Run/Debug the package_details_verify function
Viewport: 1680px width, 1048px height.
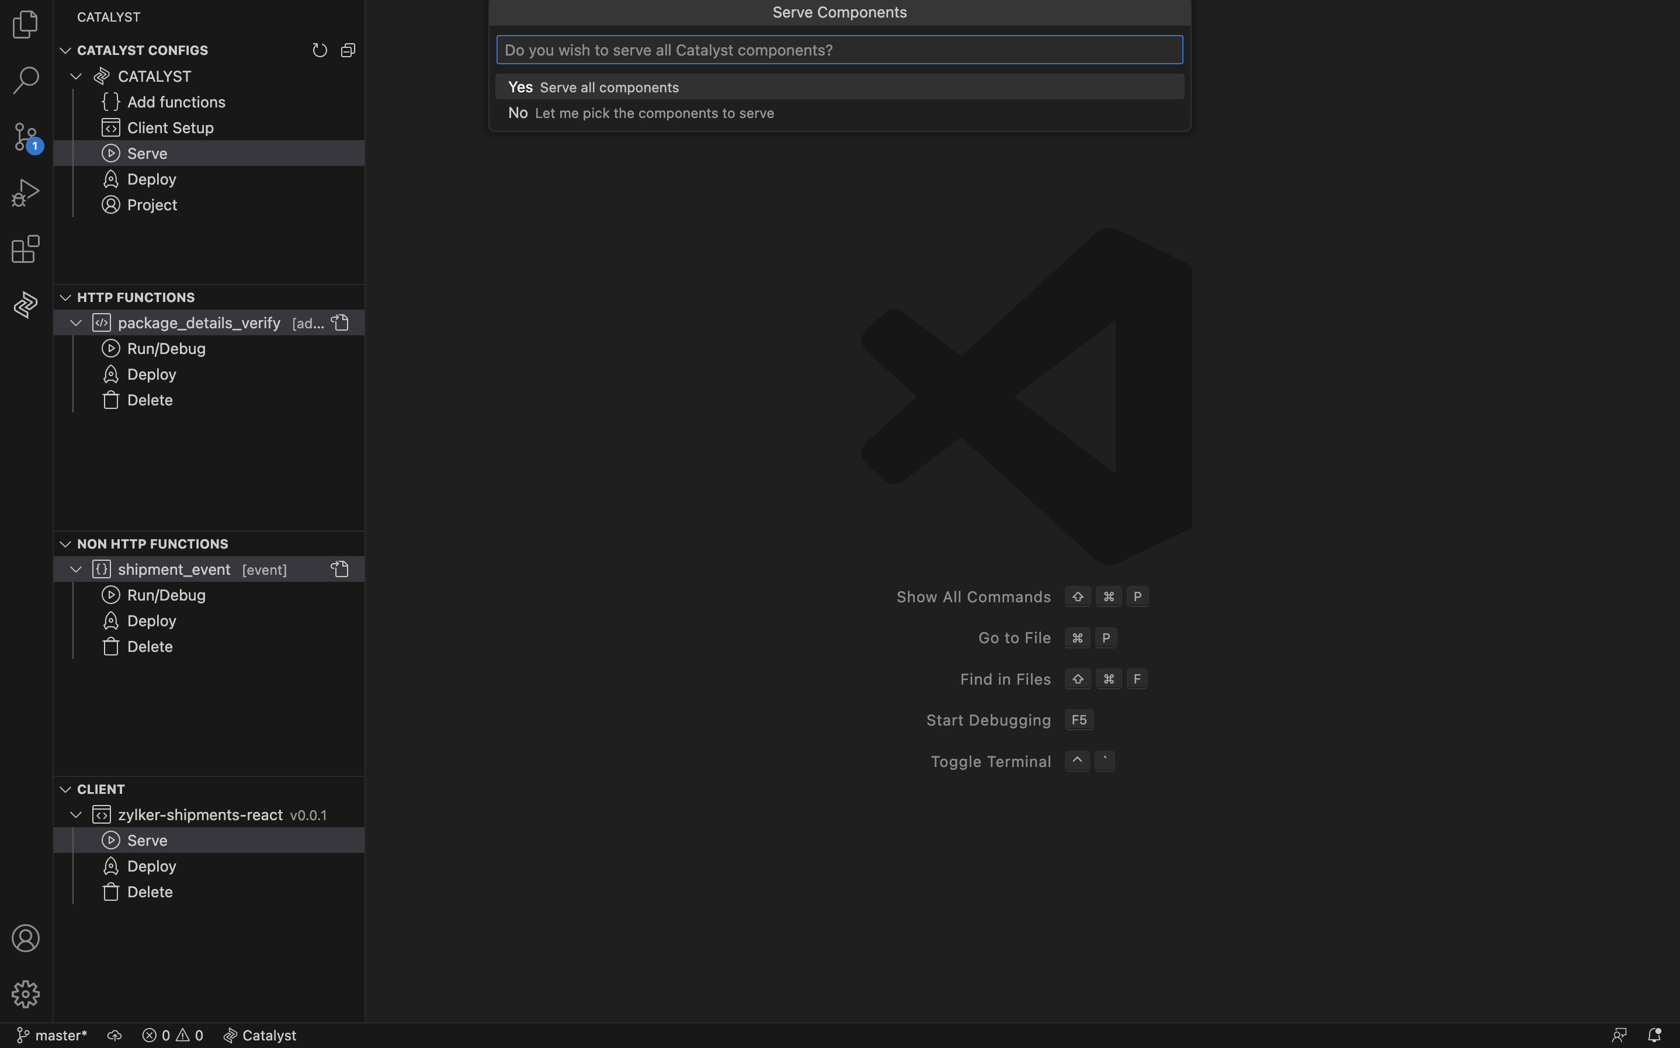click(x=209, y=349)
